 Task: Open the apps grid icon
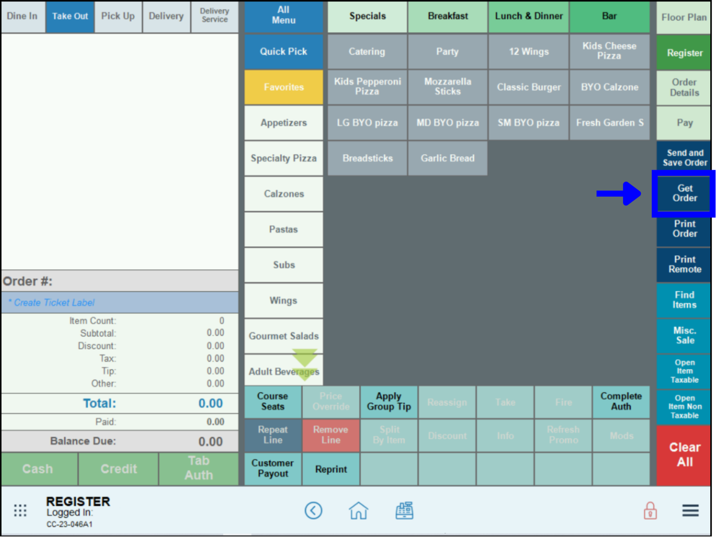click(20, 511)
